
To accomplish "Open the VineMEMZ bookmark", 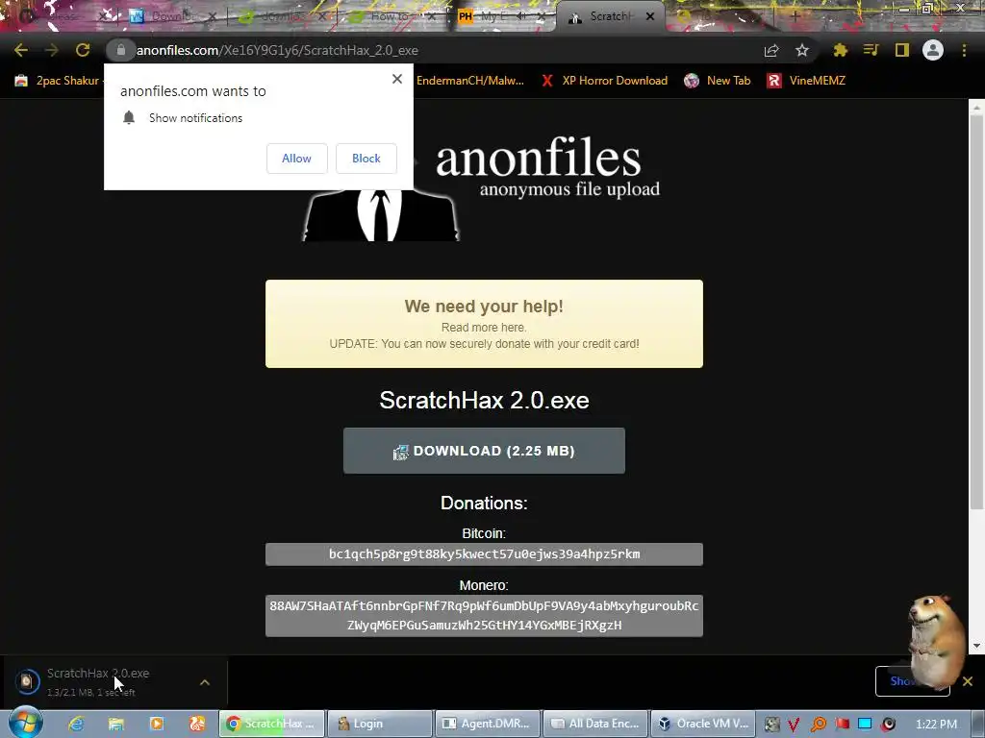I will 806,81.
